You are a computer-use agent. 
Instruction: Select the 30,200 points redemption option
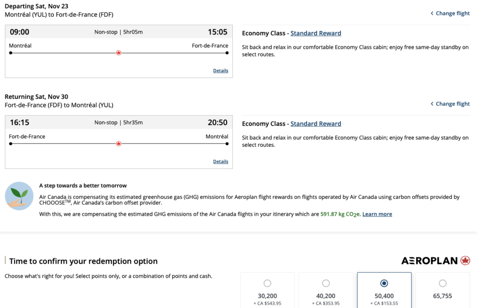(267, 283)
